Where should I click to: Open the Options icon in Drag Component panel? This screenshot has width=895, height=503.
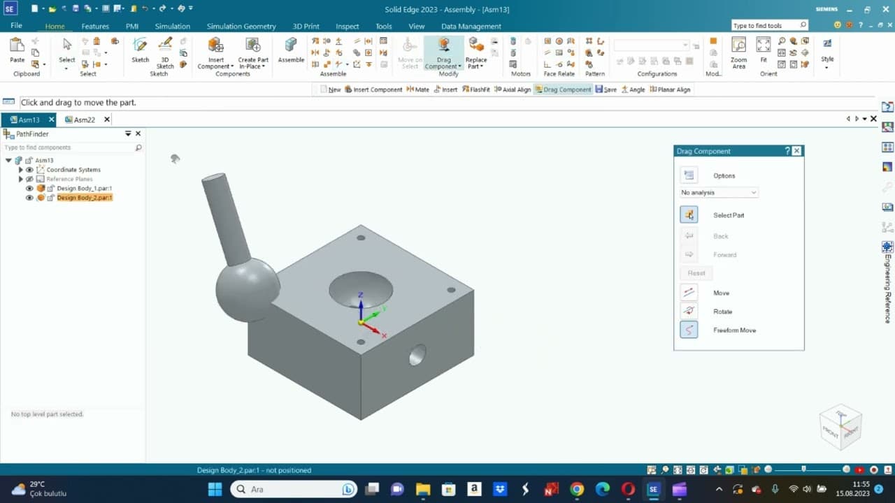[689, 175]
